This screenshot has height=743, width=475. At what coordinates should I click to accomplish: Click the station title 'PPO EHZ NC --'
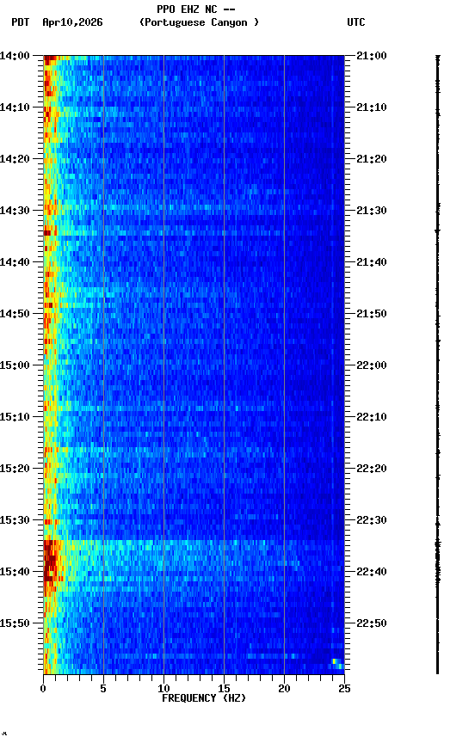point(196,9)
